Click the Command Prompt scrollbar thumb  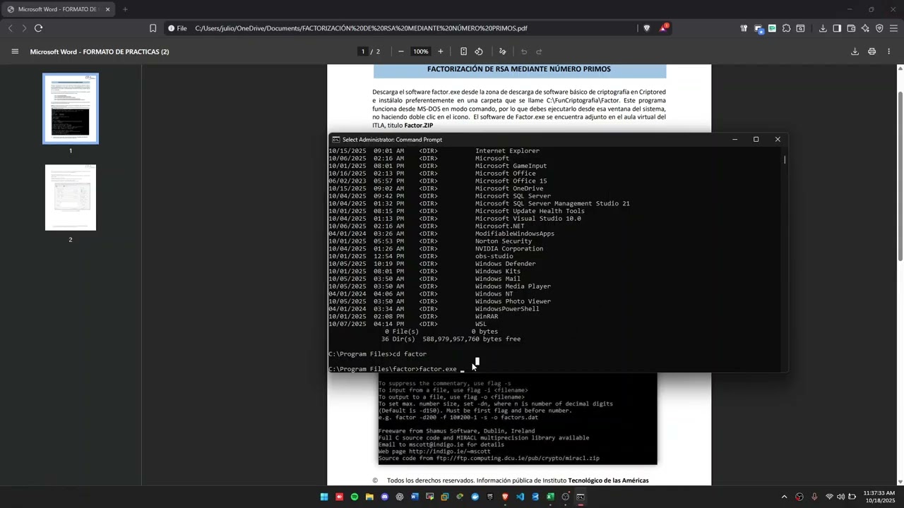[785, 159]
